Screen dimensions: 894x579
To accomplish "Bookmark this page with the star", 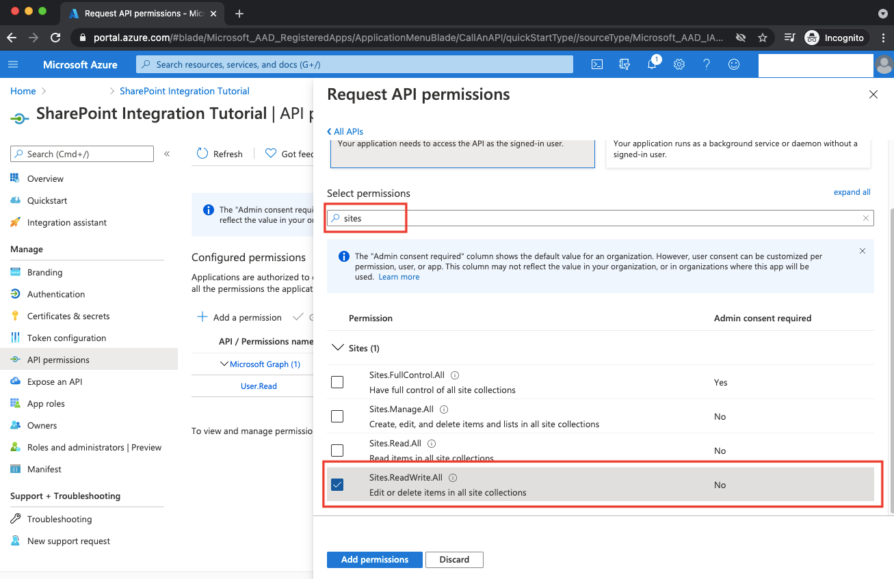I will [762, 38].
